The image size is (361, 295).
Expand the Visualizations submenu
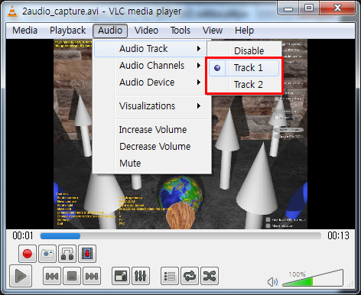(152, 106)
